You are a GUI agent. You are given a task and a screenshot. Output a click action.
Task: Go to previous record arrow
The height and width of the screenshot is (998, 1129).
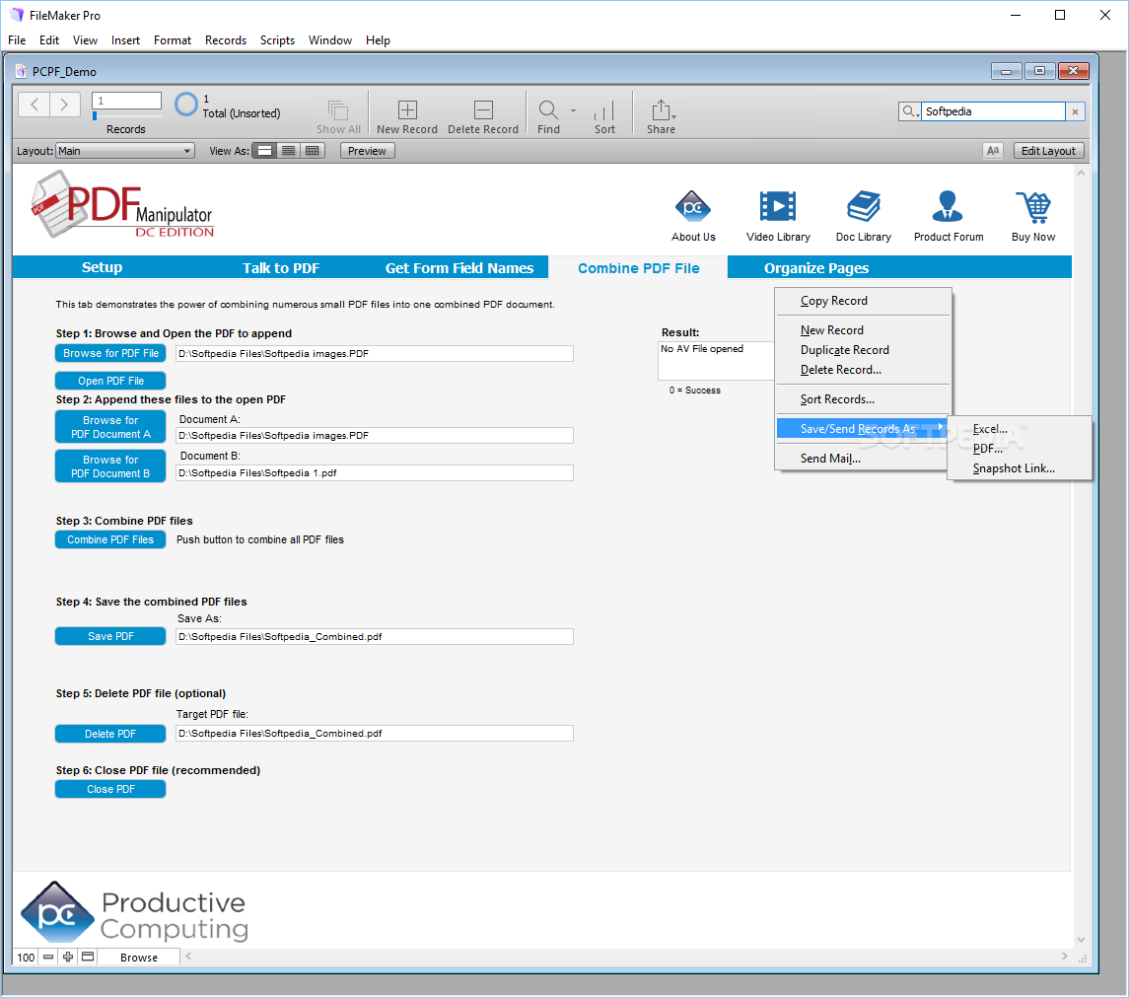coord(34,105)
